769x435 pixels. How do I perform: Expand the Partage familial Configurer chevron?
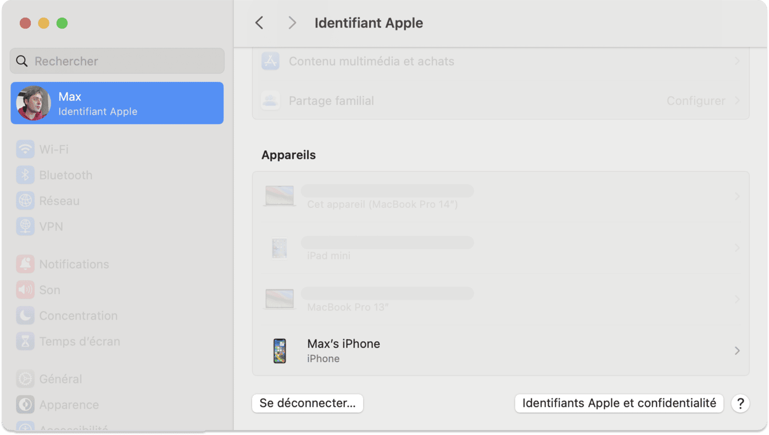coord(737,101)
